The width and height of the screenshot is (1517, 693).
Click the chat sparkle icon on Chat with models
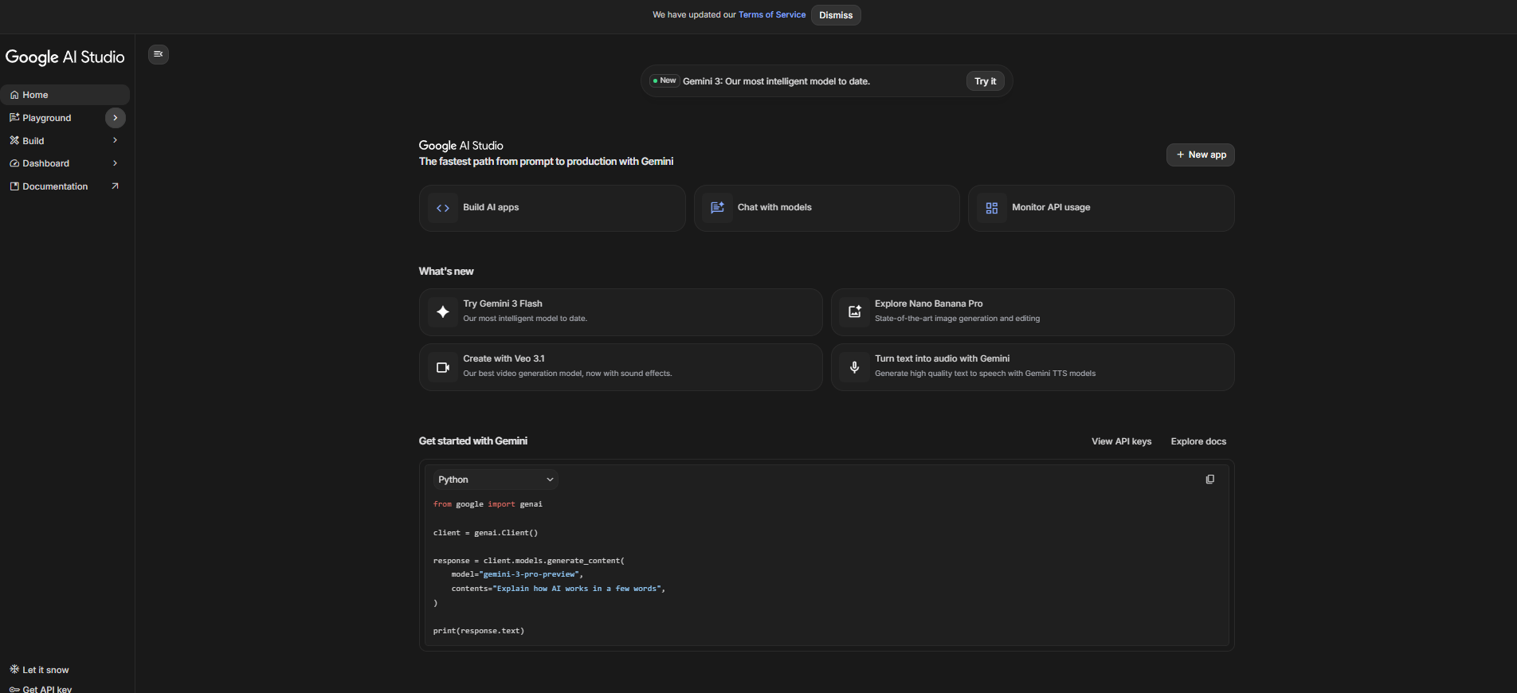point(717,208)
